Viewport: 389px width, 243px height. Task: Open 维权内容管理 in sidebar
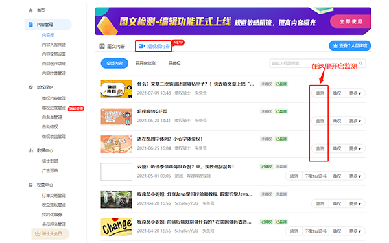[54, 98]
